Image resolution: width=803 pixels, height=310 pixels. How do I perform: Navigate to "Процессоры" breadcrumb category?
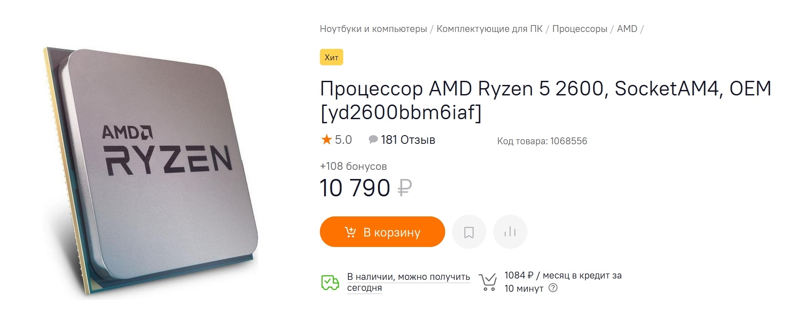click(580, 29)
